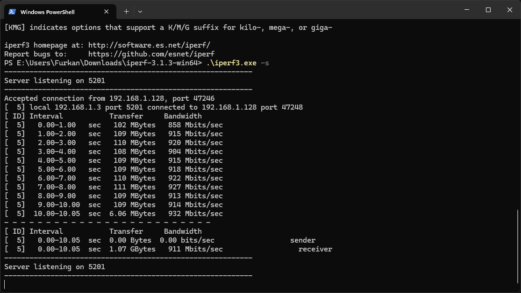Click the 6.06 MBytes transfer value
Screen dimensions: 521x293
pos(132,214)
